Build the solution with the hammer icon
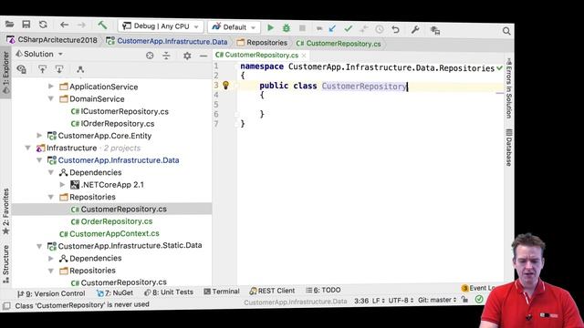The height and width of the screenshot is (328, 584). coord(102,26)
